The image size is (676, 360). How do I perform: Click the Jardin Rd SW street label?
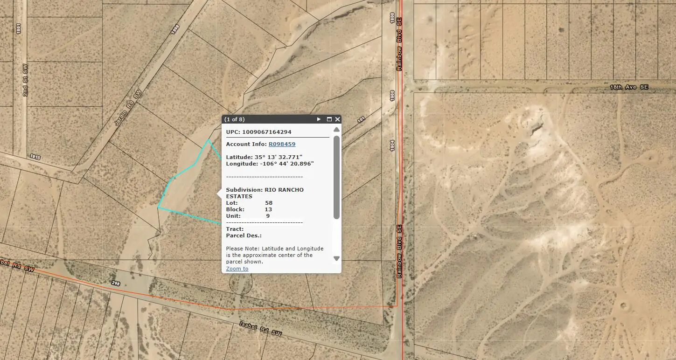point(127,109)
